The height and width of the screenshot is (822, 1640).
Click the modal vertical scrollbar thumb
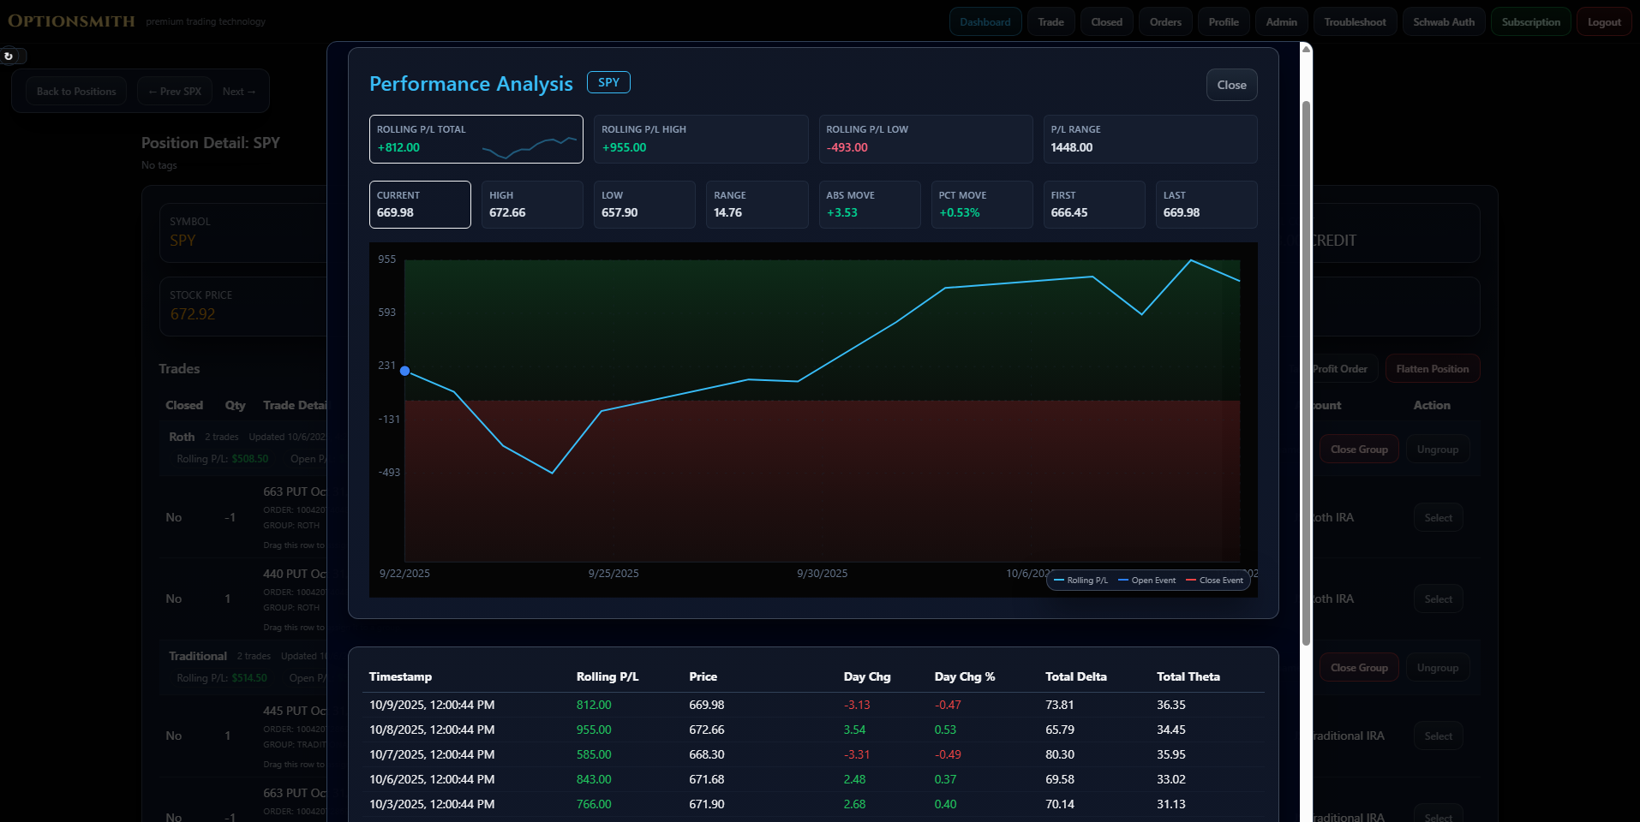(1306, 372)
